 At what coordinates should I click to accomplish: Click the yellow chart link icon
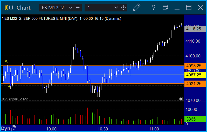coord(6,8)
